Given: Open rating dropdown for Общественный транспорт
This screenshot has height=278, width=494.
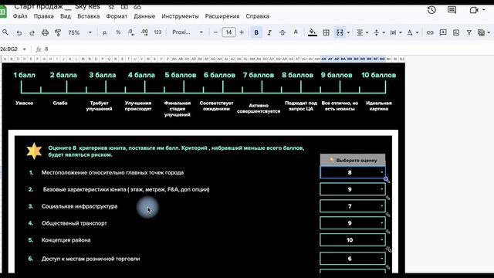Looking at the screenshot, I should [x=382, y=223].
